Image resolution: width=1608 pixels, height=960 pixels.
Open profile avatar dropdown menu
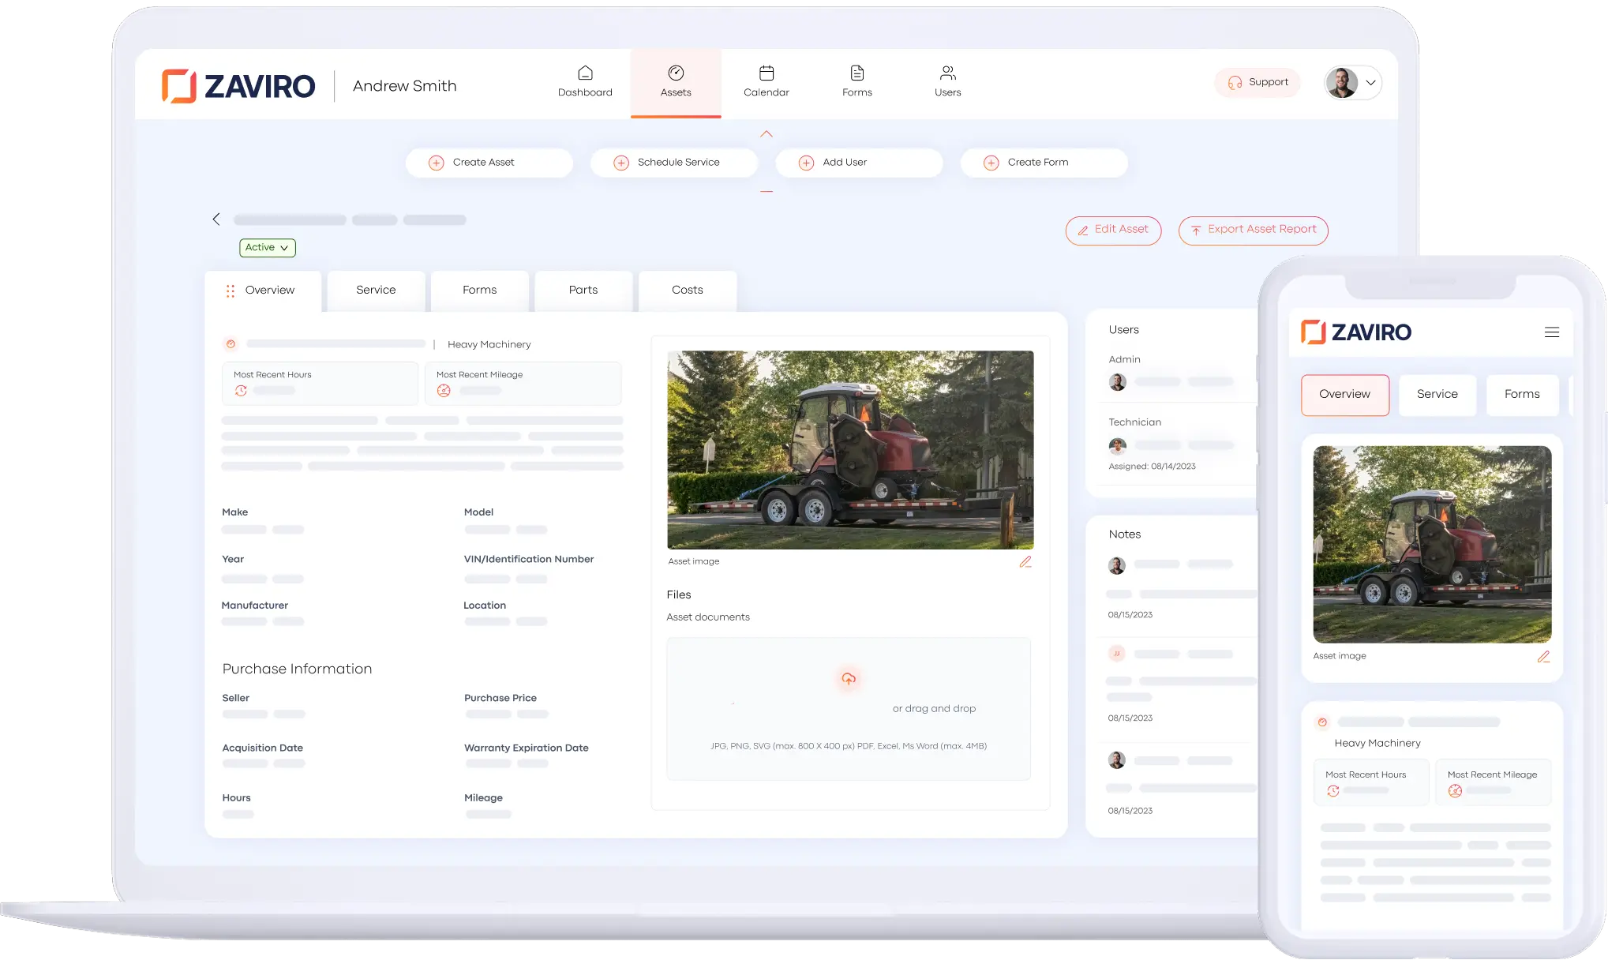1352,83
